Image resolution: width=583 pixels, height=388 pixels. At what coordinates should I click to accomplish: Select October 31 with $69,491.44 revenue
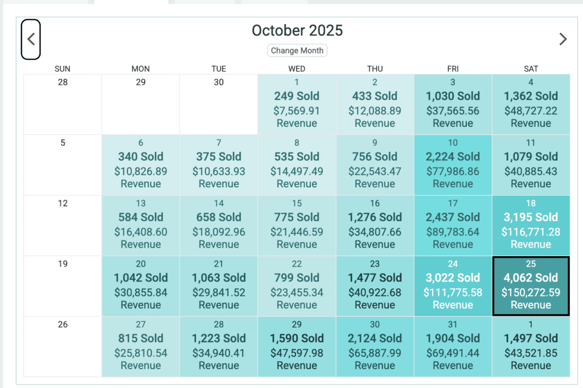[453, 346]
